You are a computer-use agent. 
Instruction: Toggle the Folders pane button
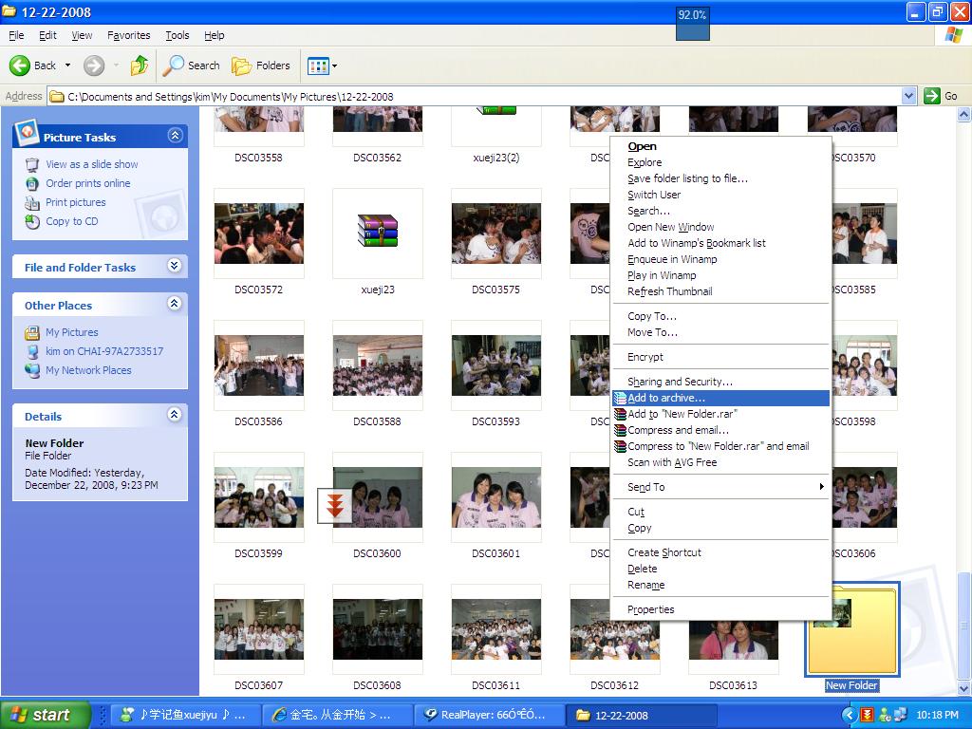pos(261,65)
